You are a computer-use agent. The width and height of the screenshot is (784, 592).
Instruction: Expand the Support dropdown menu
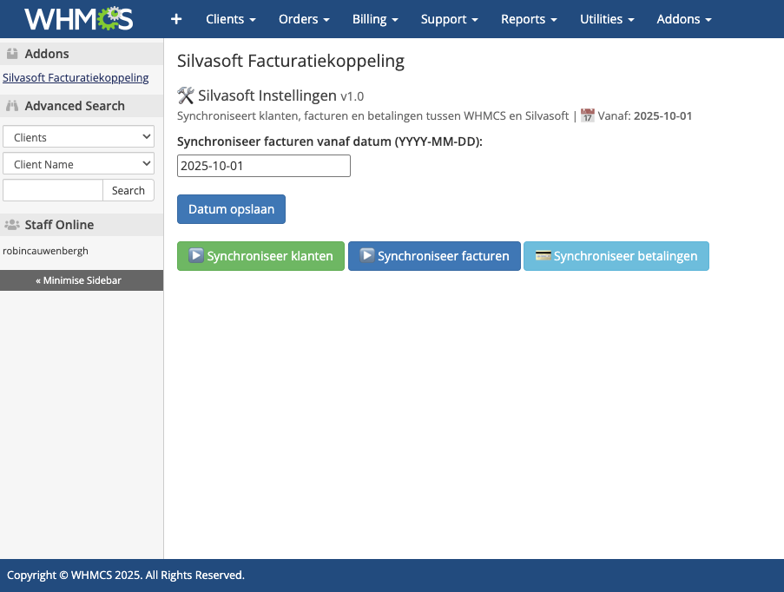(x=449, y=19)
